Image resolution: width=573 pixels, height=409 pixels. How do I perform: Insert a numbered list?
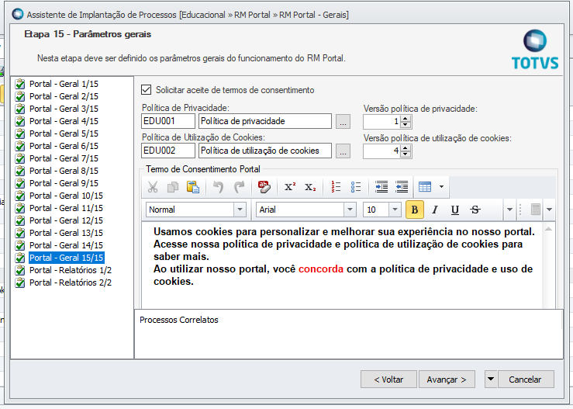click(x=336, y=187)
